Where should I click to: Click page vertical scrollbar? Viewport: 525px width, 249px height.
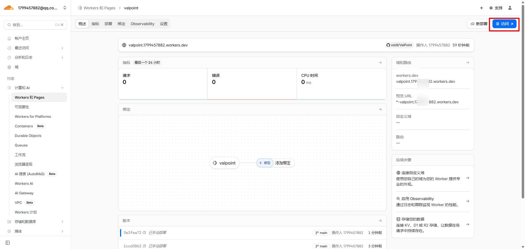point(523,101)
